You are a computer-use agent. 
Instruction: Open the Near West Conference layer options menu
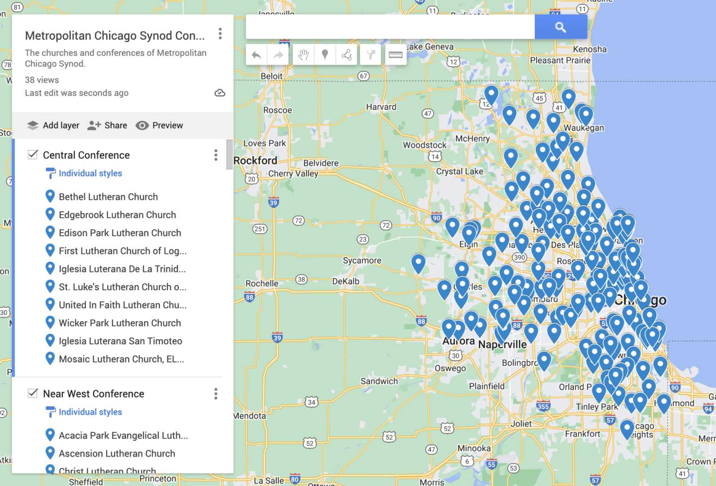point(216,394)
